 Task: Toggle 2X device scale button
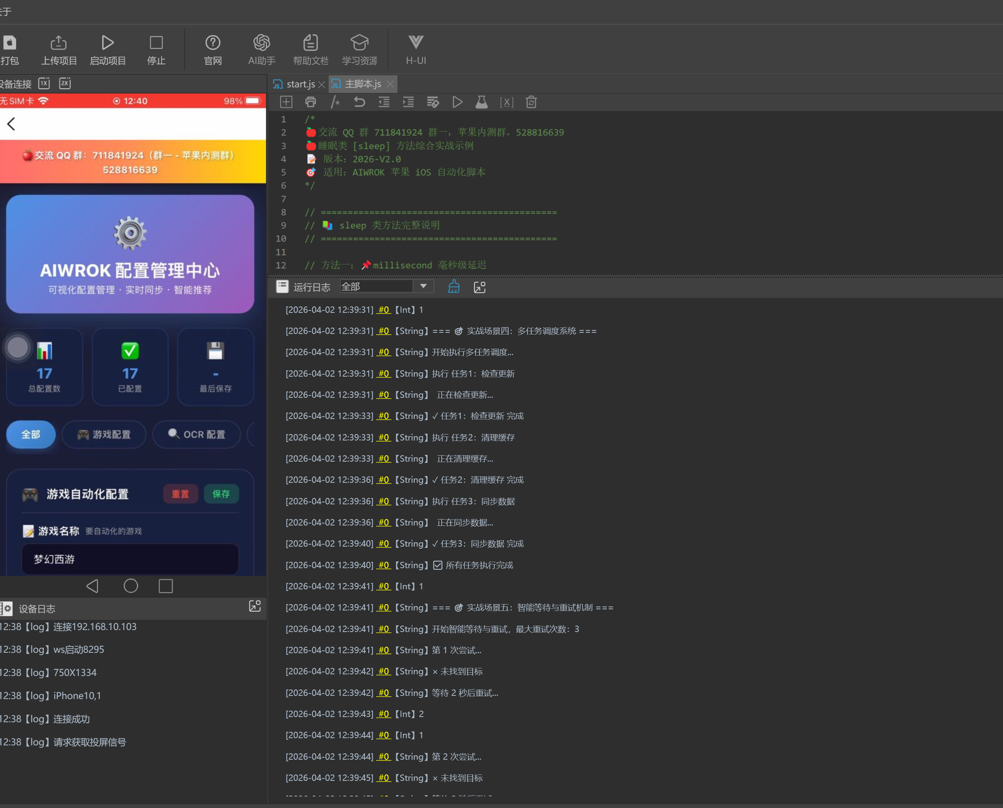click(65, 83)
